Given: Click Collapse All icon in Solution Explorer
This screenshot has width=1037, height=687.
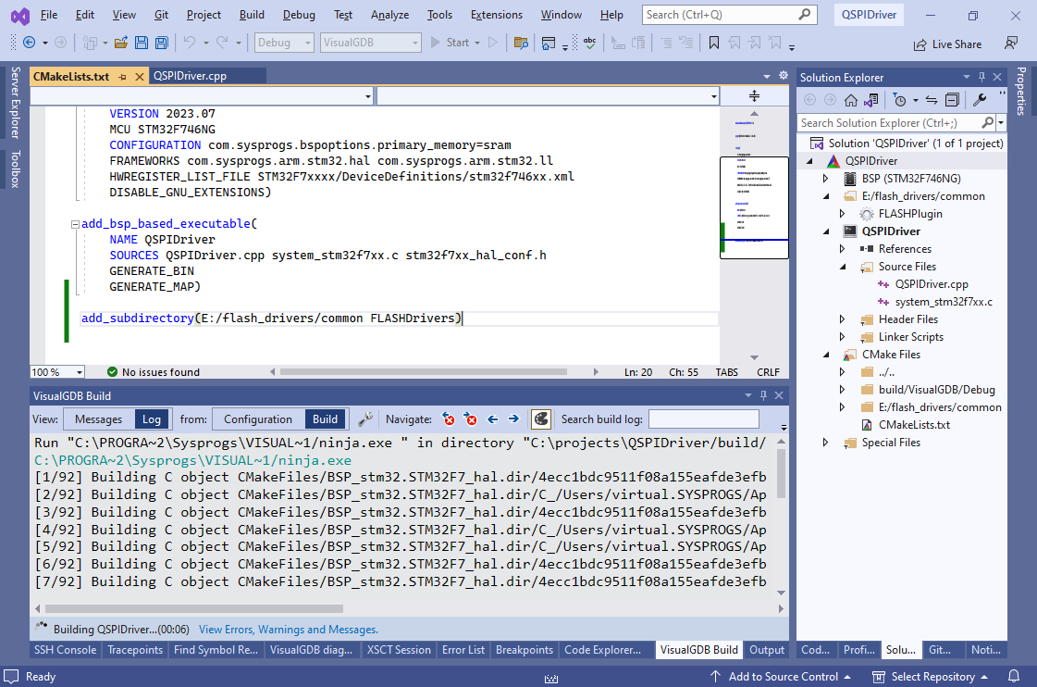Looking at the screenshot, I should pyautogui.click(x=952, y=100).
